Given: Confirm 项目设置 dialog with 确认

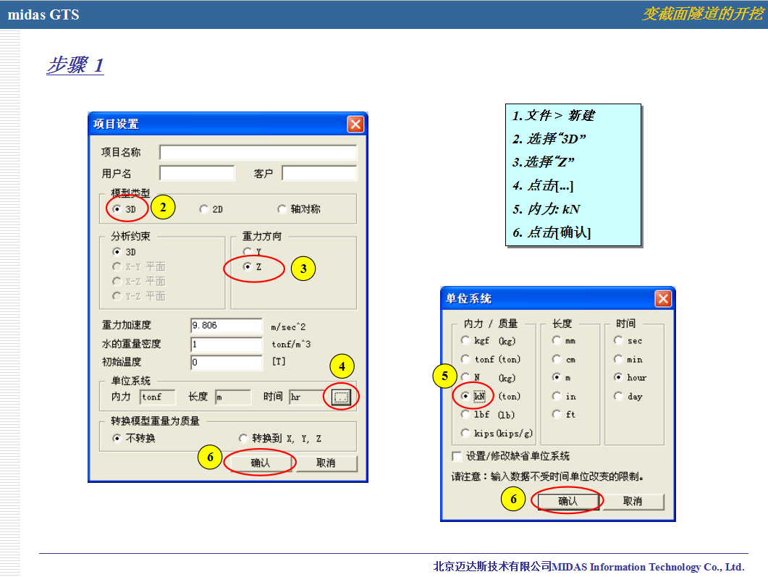Looking at the screenshot, I should (260, 463).
